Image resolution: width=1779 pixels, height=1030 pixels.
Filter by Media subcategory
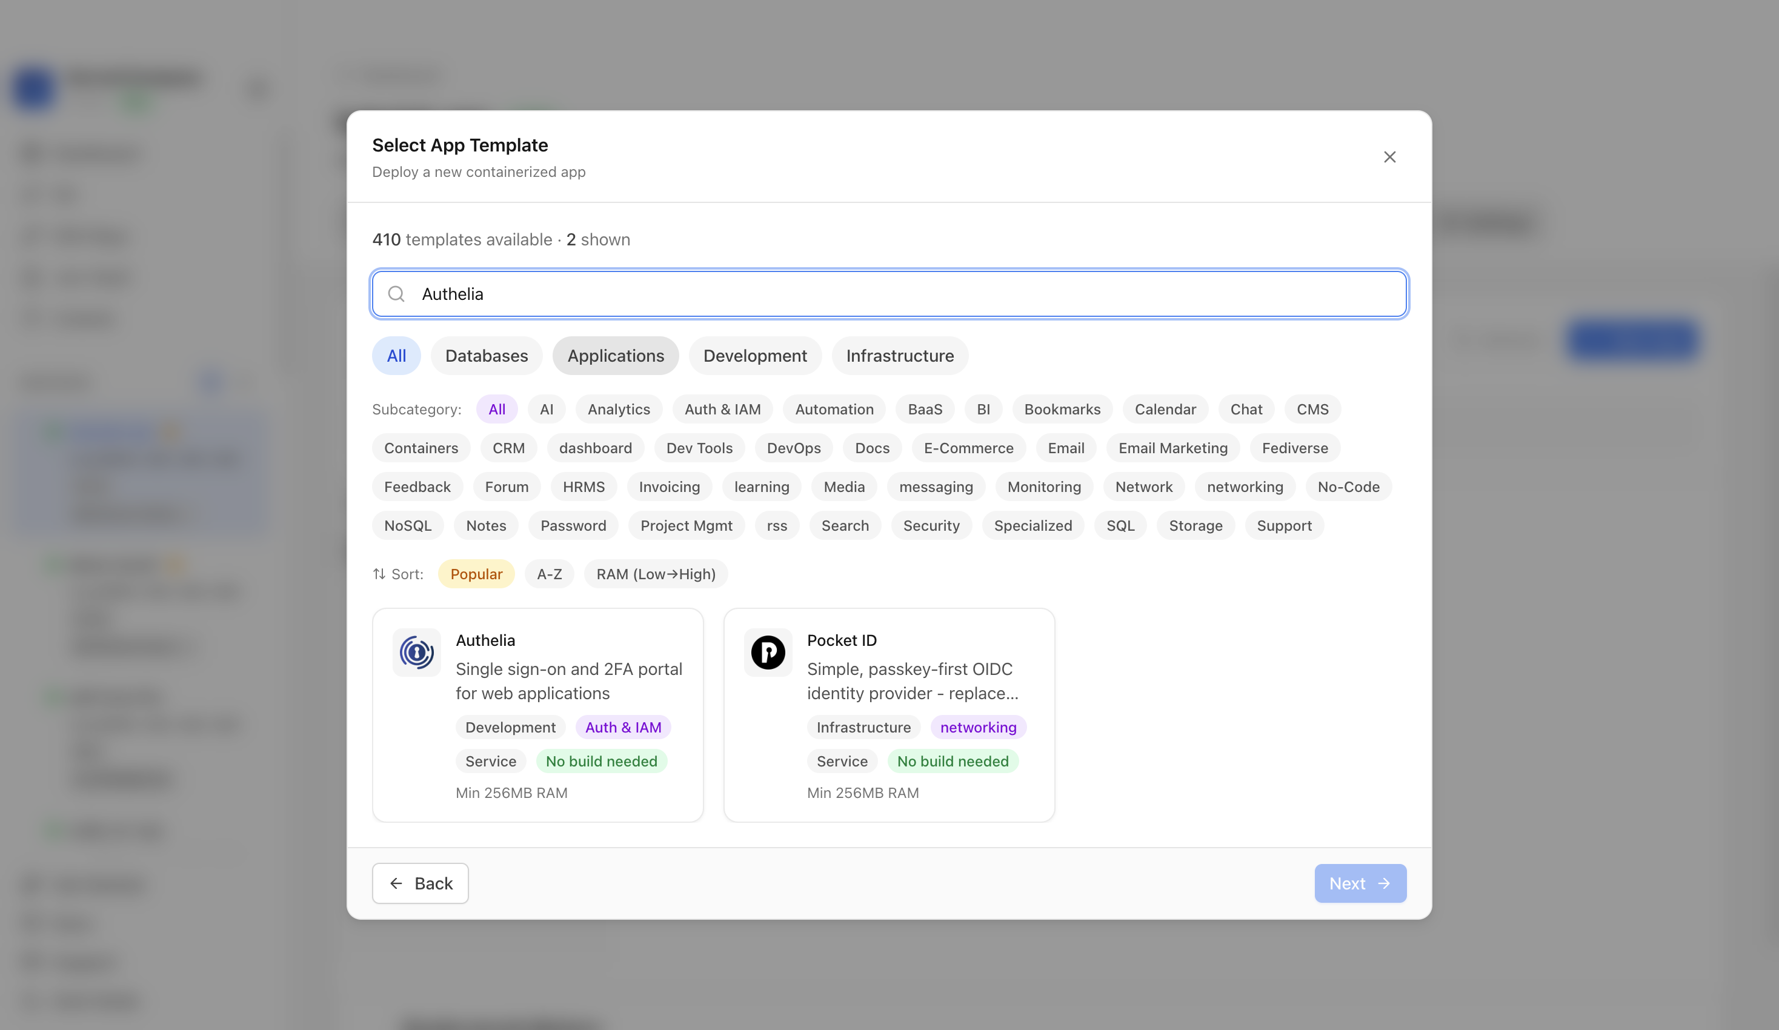coord(843,487)
